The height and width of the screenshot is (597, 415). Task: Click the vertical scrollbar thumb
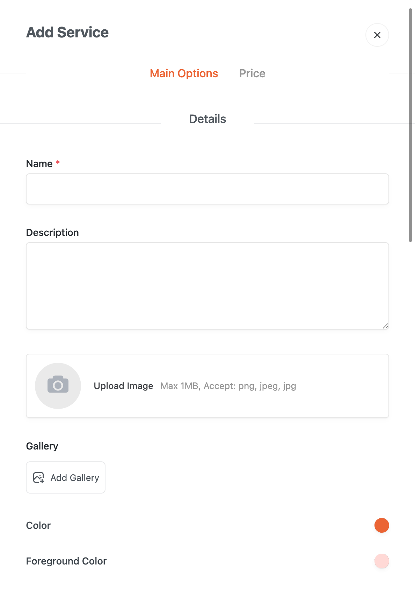[x=410, y=126]
